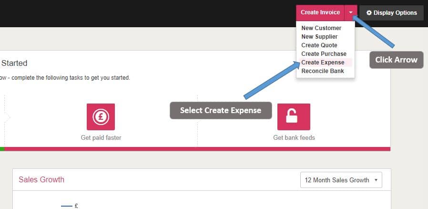Image resolution: width=428 pixels, height=209 pixels.
Task: Click the pound sign Get paid faster icon
Action: tap(101, 117)
